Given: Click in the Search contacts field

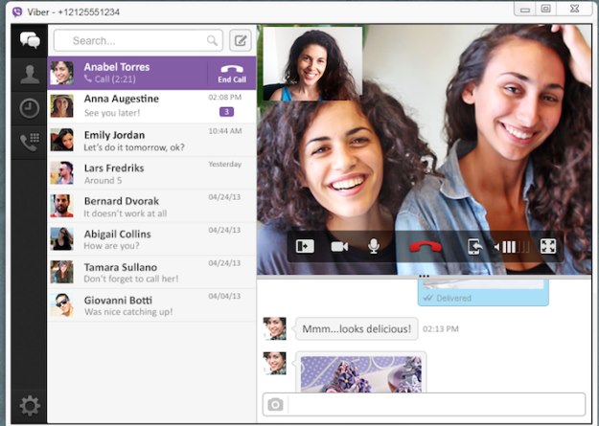Looking at the screenshot, I should (138, 40).
